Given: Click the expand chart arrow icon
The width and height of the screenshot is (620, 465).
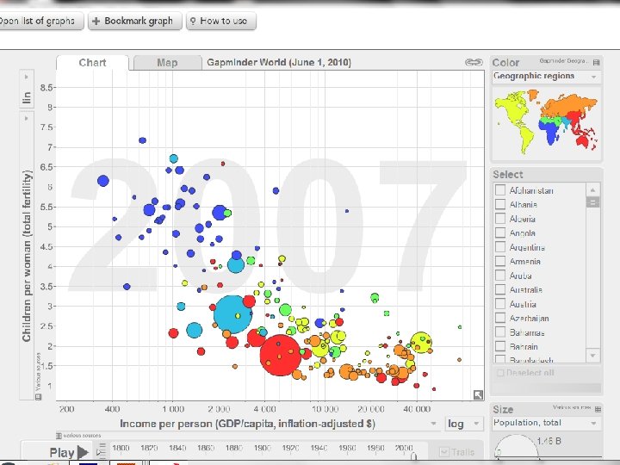Looking at the screenshot, I should coord(478,394).
